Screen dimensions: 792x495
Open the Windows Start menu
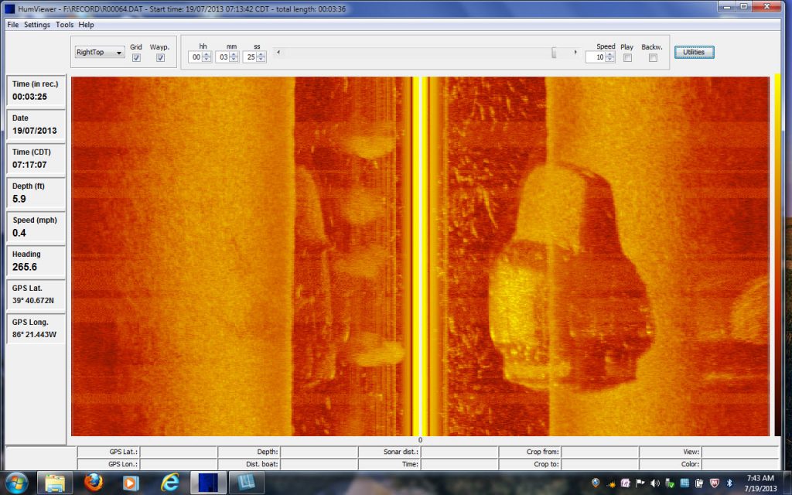coord(15,483)
